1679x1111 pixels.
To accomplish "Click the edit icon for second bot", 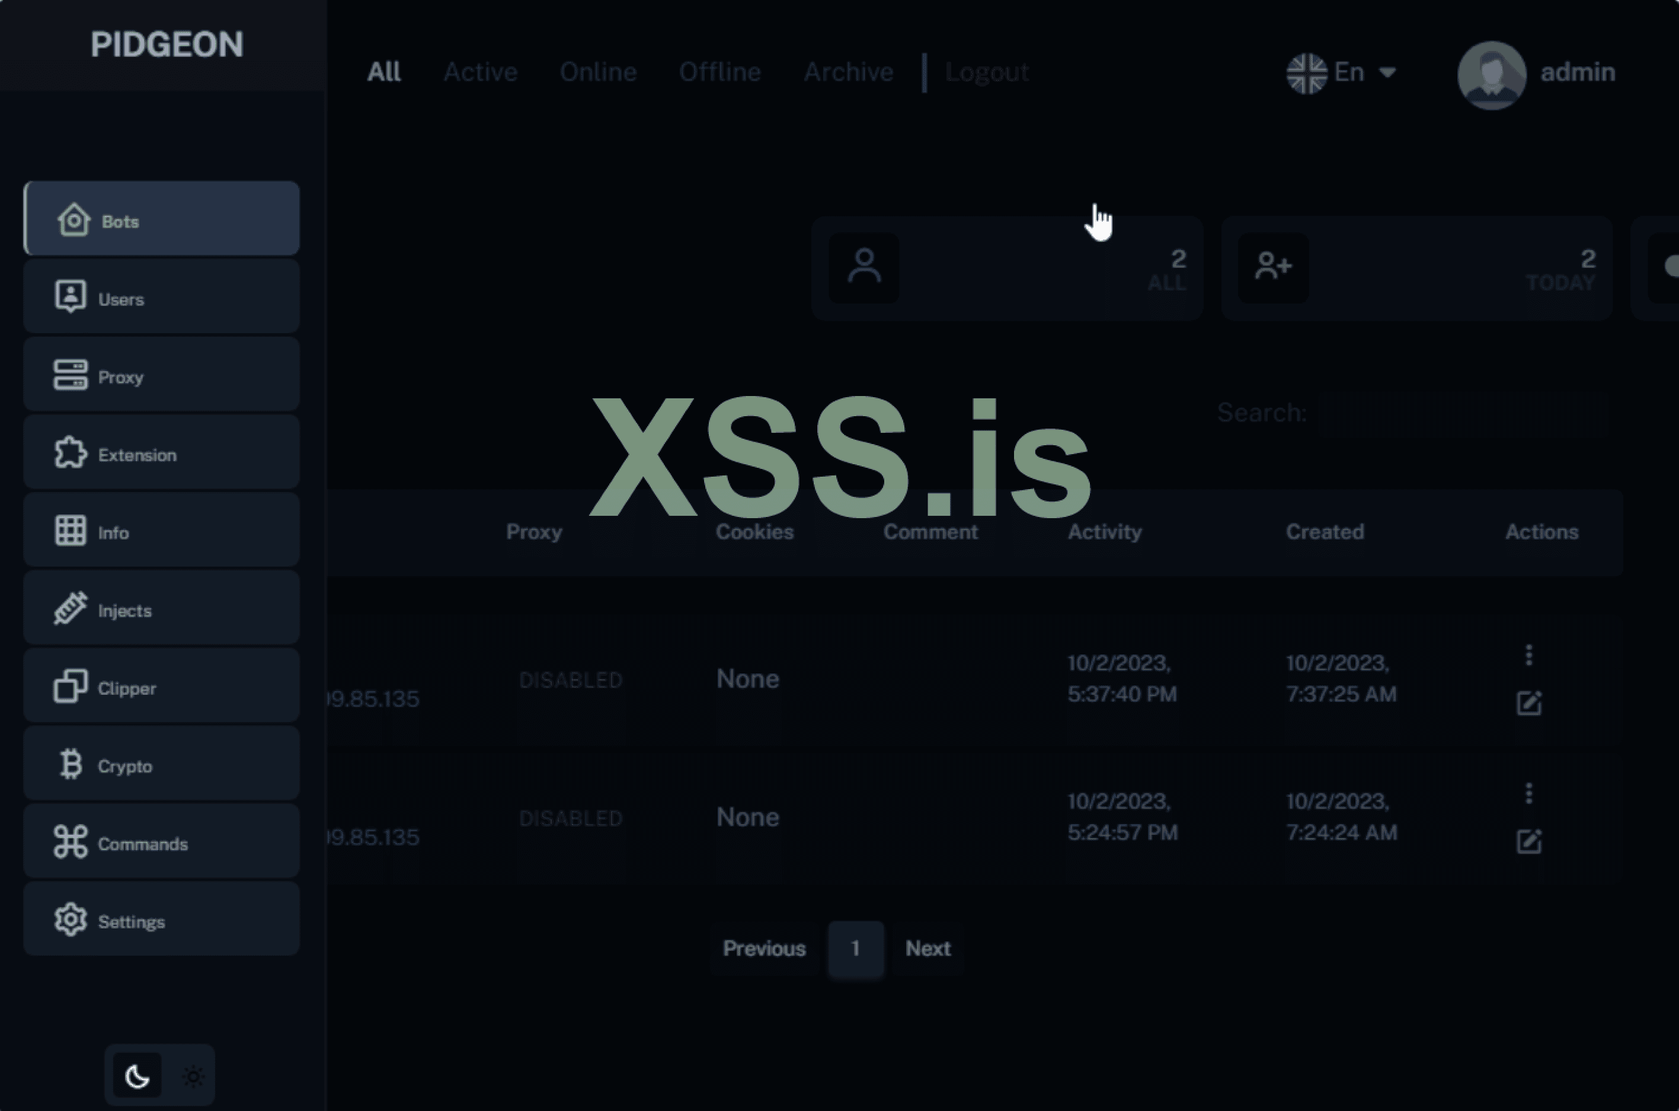I will [x=1528, y=841].
